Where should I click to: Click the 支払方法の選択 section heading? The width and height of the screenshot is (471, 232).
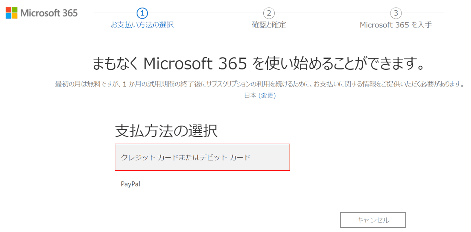pos(166,131)
